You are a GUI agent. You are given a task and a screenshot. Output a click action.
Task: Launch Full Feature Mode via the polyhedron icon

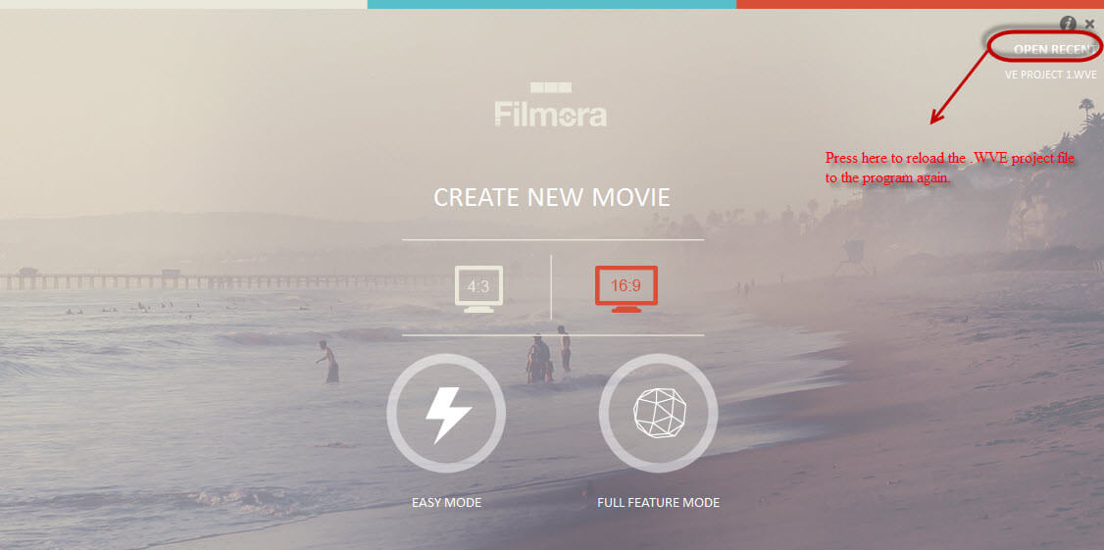658,413
